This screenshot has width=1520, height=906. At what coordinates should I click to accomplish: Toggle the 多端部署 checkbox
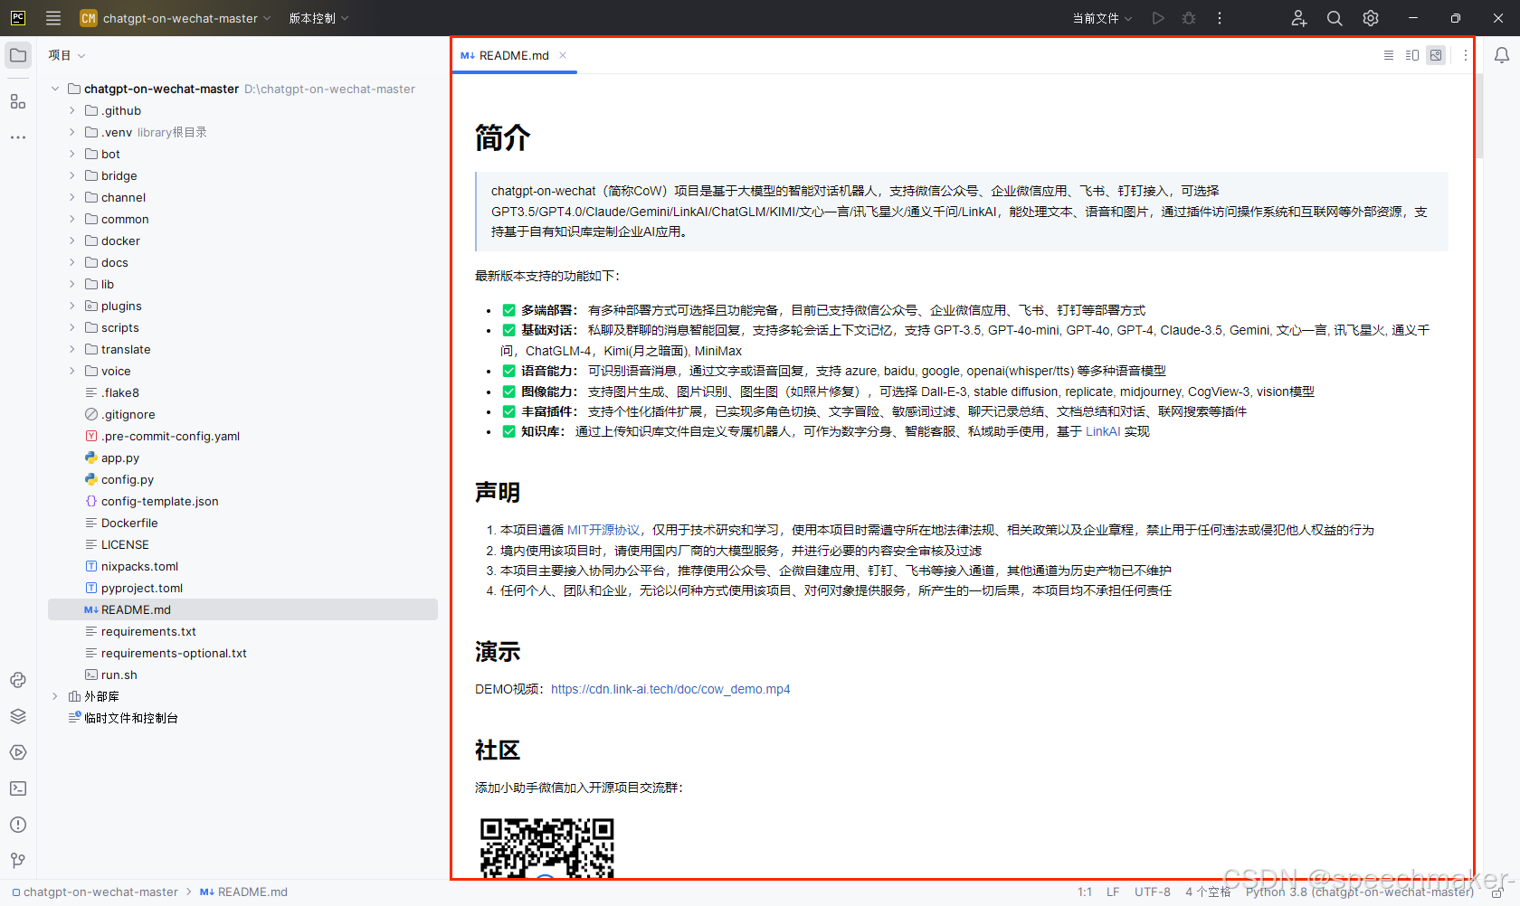click(508, 310)
